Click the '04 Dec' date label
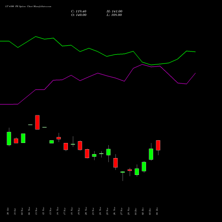This screenshot has width=222, height=222. pos(157,211)
